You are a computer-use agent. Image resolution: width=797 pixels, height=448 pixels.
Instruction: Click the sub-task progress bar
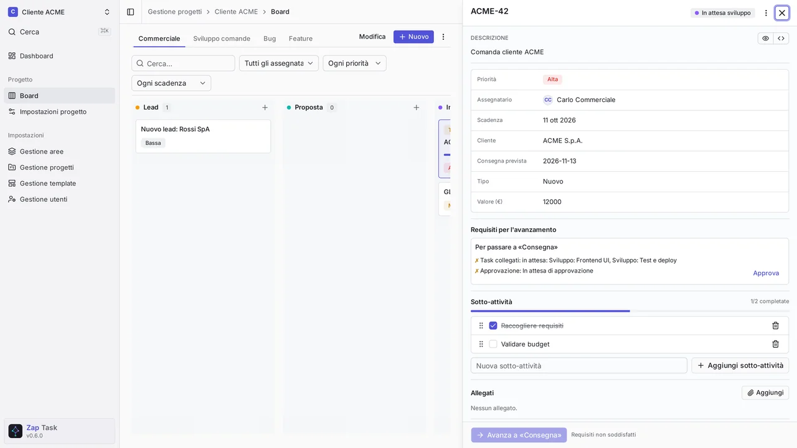pyautogui.click(x=630, y=310)
